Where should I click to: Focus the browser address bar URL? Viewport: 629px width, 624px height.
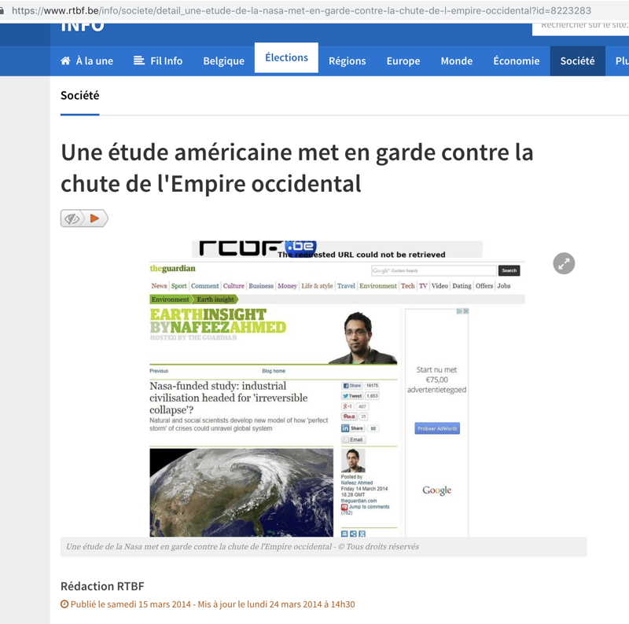(x=301, y=10)
